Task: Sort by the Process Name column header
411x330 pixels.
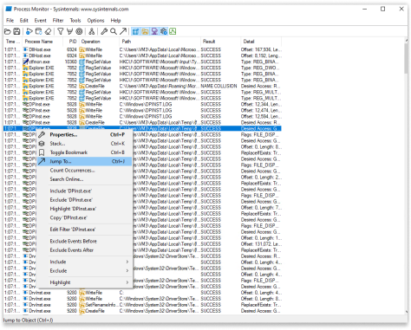Action: pos(42,42)
